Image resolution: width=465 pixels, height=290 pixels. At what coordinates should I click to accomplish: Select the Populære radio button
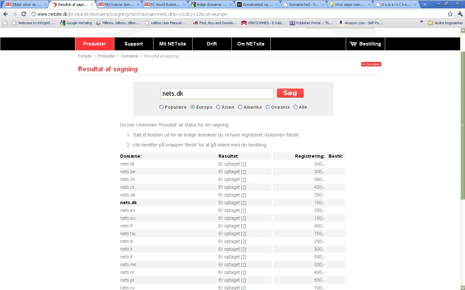pyautogui.click(x=161, y=107)
